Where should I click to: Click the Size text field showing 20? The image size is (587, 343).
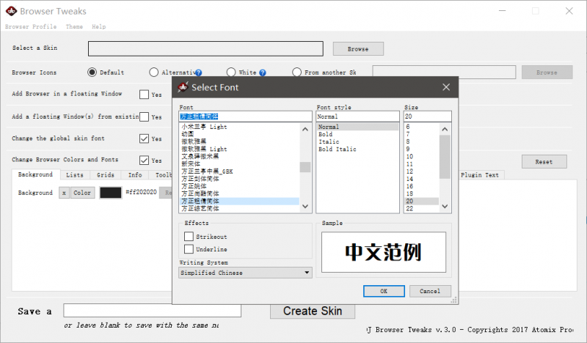tap(428, 117)
